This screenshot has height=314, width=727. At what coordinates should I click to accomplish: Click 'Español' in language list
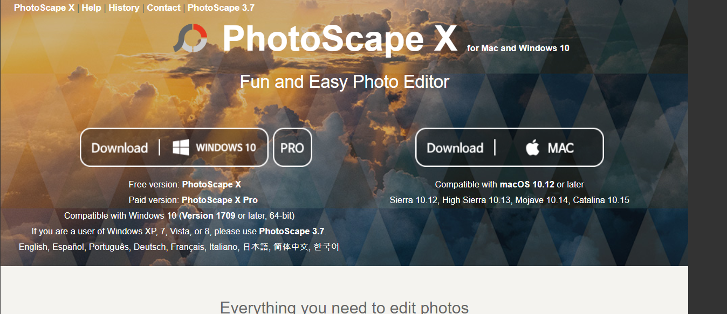tap(68, 247)
